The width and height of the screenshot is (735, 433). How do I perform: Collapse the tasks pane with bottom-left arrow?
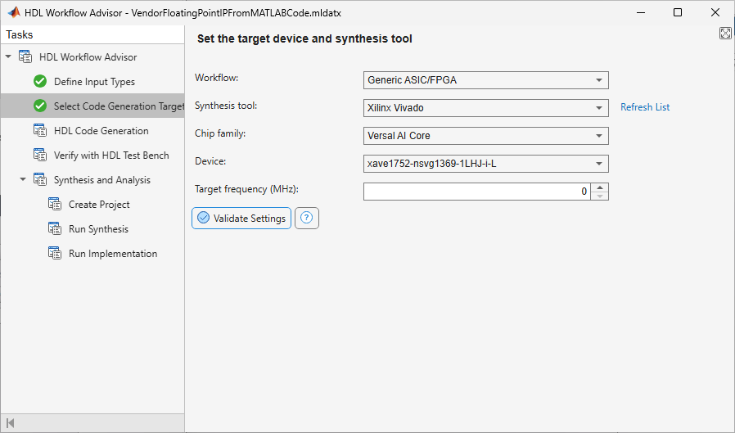pos(11,424)
